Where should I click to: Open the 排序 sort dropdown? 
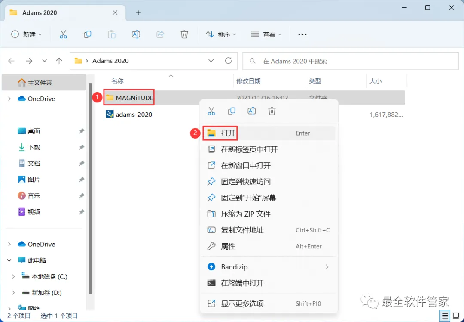coord(221,34)
